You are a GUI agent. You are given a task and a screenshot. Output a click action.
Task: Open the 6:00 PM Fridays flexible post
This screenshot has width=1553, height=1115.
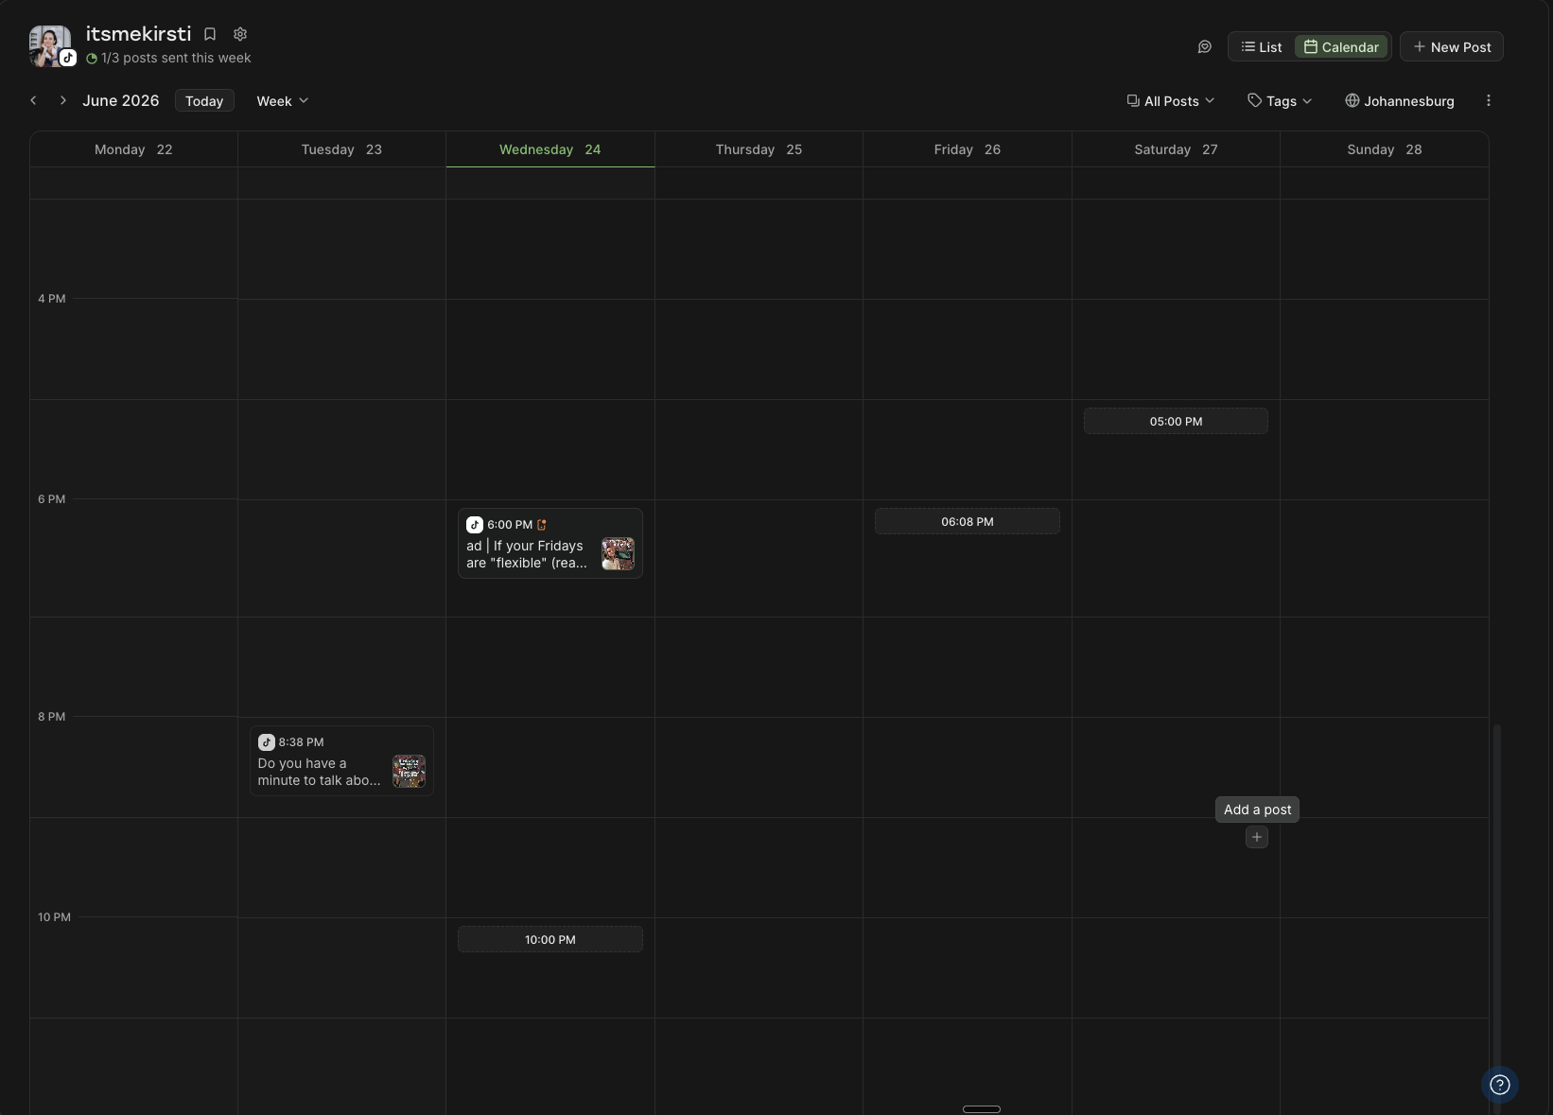(x=550, y=543)
